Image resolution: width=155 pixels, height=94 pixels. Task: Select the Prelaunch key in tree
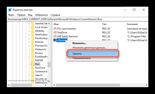click(41, 49)
